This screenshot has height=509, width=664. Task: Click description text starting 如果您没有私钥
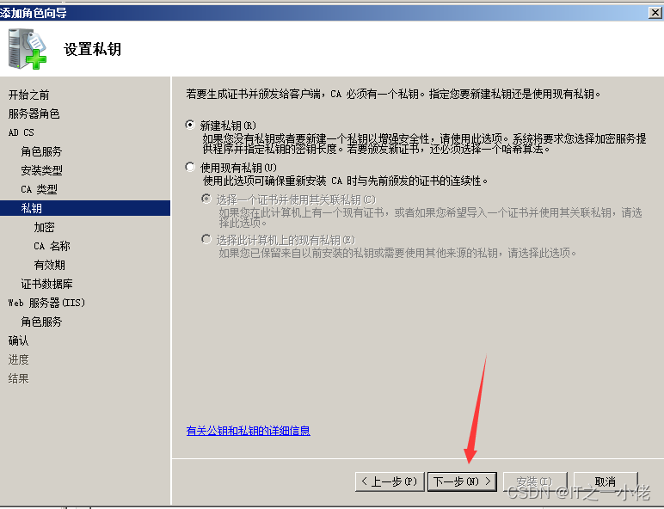click(424, 144)
